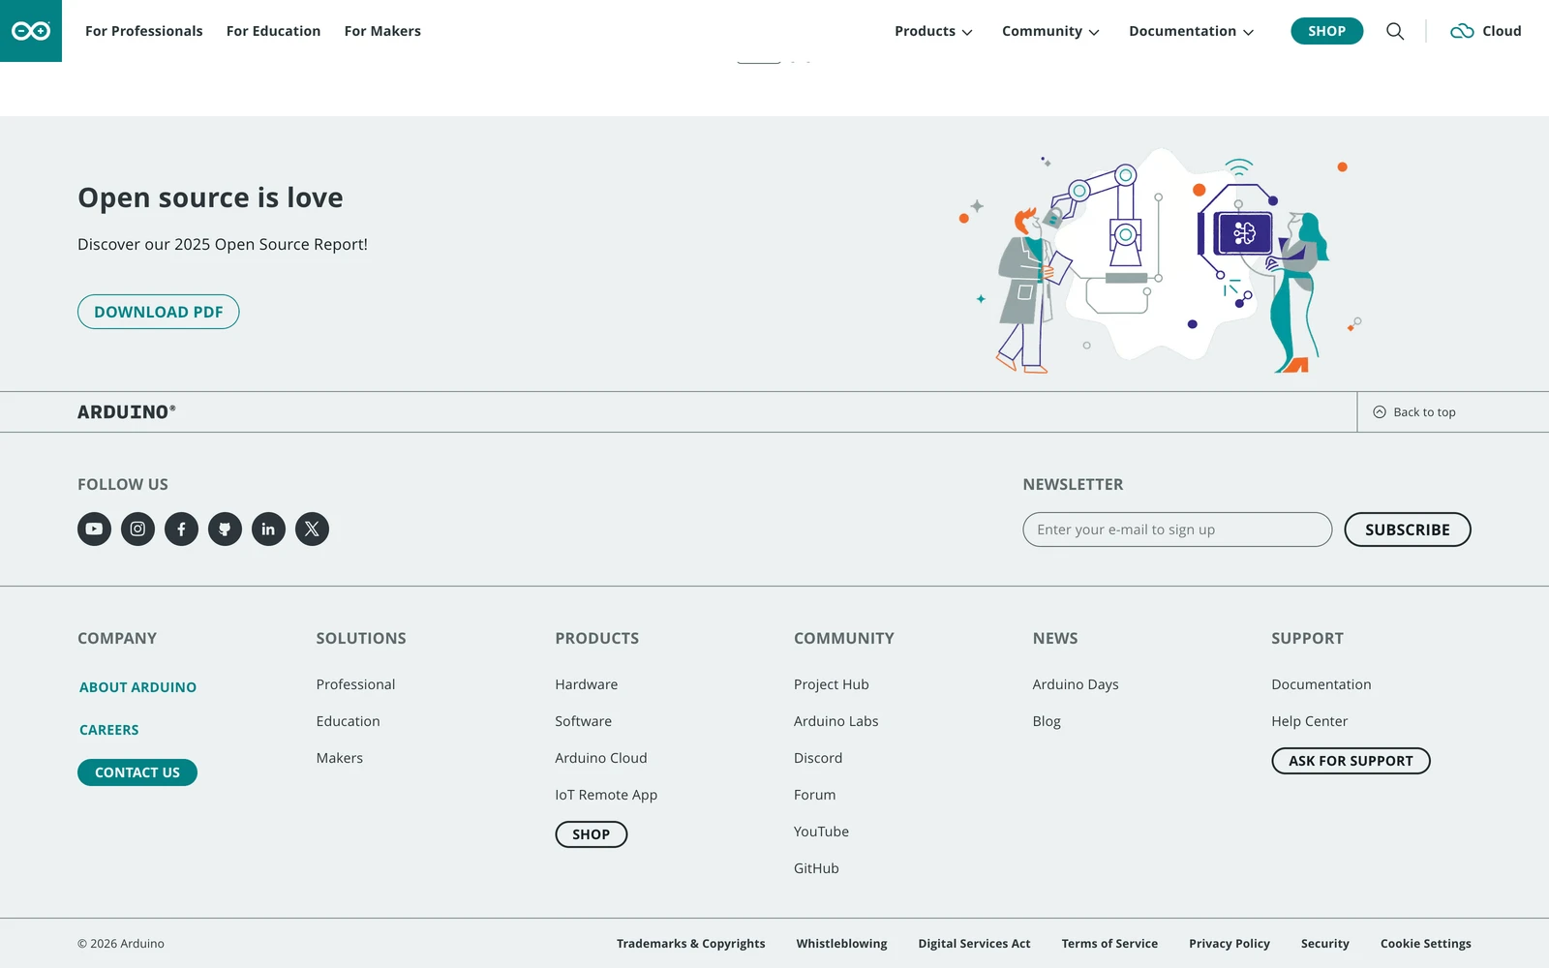This screenshot has height=968, width=1549.
Task: Visit Arduino's X (Twitter) social icon
Action: 312,529
